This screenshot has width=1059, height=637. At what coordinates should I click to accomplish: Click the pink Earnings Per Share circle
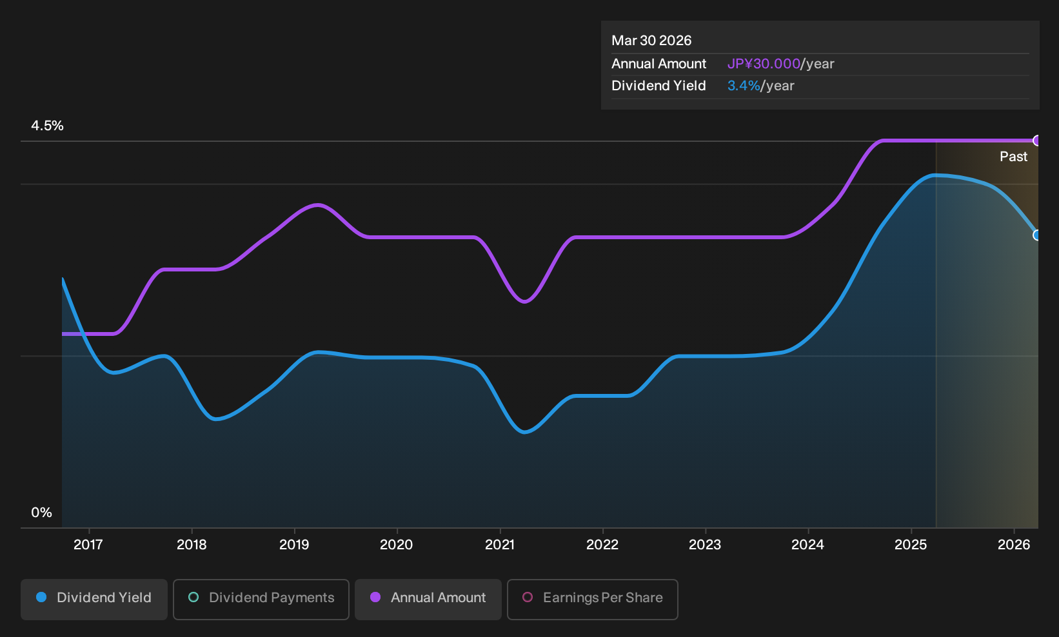(528, 598)
